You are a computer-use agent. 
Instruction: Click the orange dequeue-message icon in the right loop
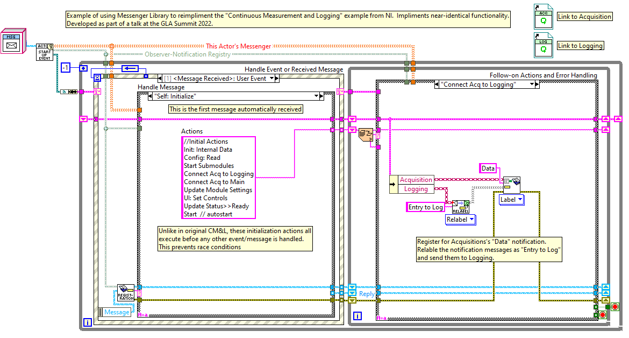(366, 135)
